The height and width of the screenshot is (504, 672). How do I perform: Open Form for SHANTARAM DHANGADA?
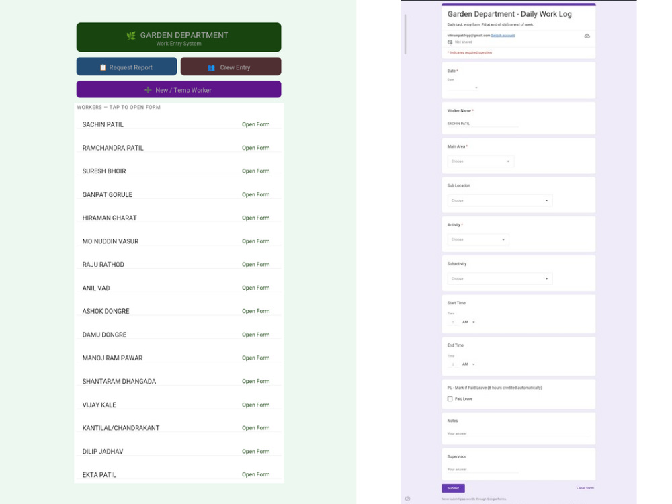click(256, 382)
